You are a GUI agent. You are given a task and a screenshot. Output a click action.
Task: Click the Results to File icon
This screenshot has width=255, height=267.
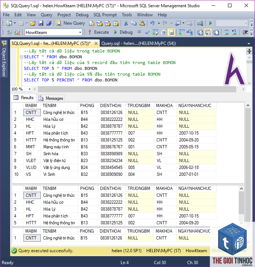coord(216,32)
